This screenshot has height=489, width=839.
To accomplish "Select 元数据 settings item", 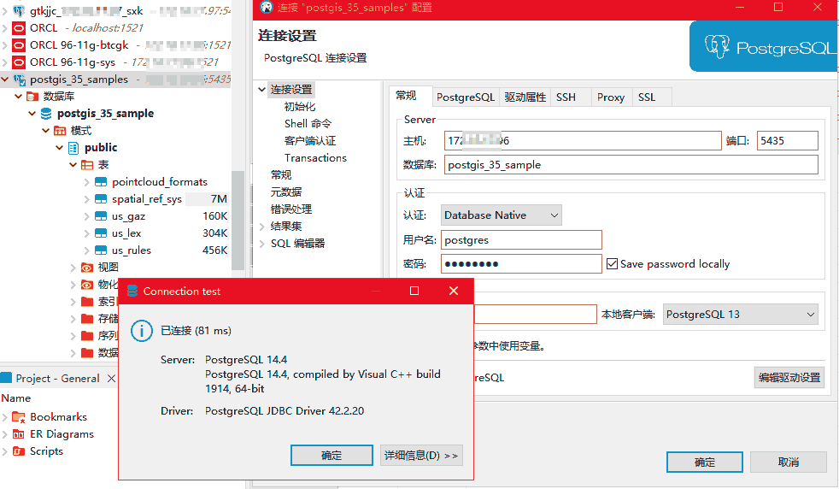I will pos(286,191).
